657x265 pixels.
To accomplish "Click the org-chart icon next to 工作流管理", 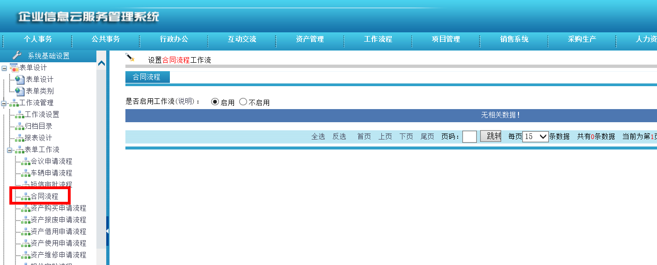I will pos(14,103).
